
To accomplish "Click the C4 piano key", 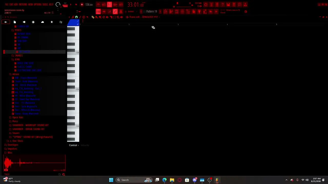I will coord(73,126).
